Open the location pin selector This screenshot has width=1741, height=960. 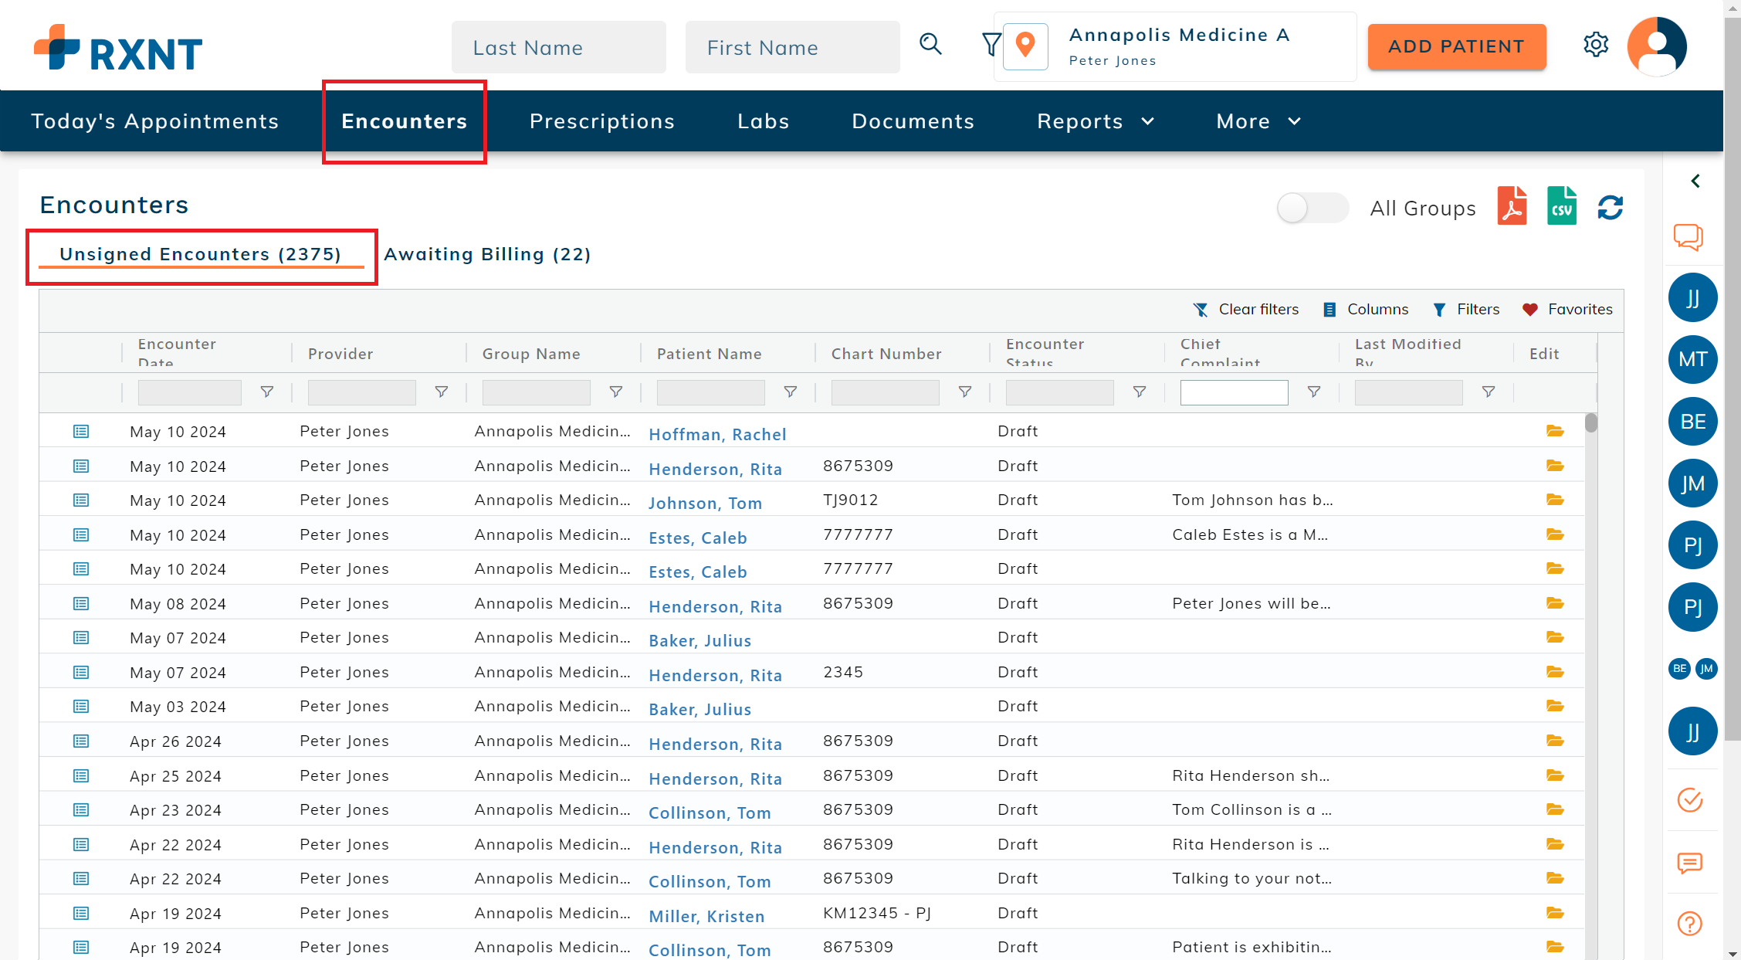[x=1025, y=46]
